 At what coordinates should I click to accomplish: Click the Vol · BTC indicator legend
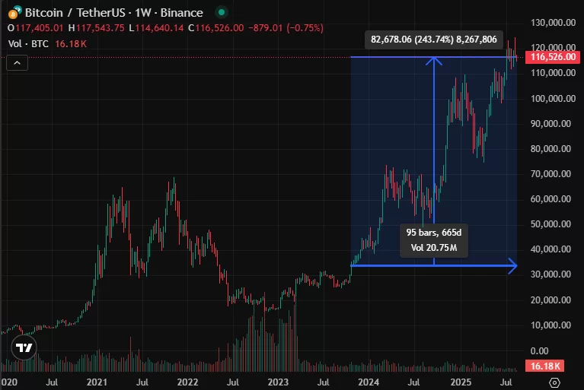point(47,44)
